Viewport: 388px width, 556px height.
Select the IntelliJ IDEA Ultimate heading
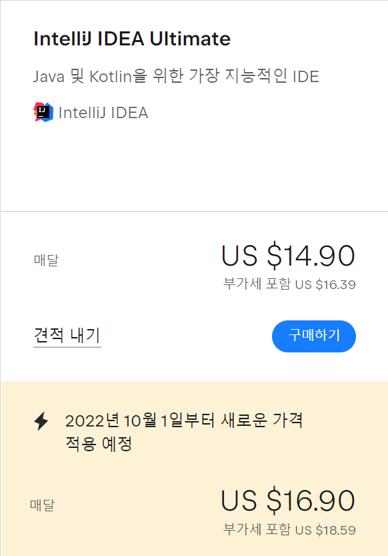pyautogui.click(x=132, y=39)
